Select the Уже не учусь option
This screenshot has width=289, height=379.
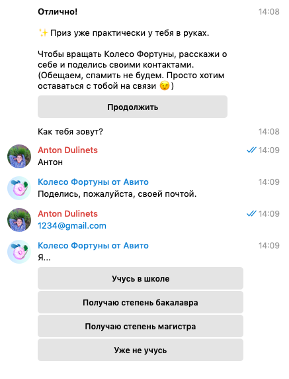click(140, 350)
